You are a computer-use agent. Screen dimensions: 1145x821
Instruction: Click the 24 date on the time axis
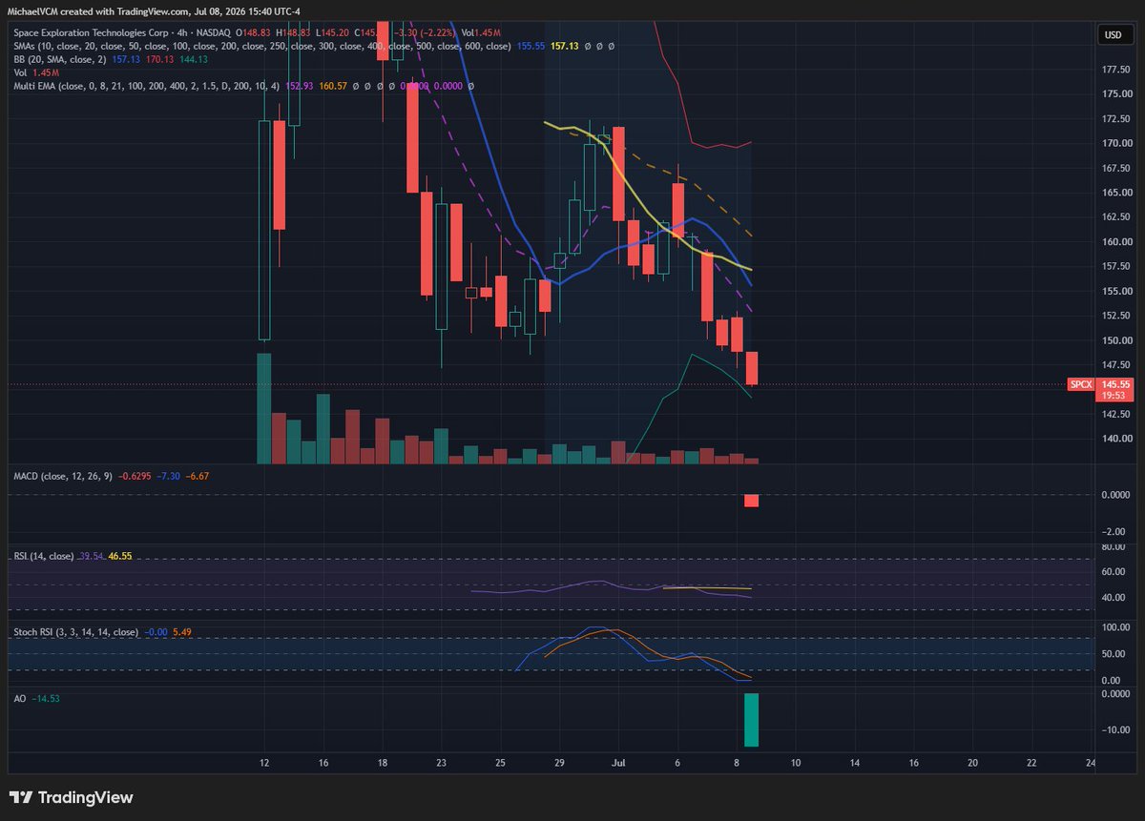click(1091, 764)
